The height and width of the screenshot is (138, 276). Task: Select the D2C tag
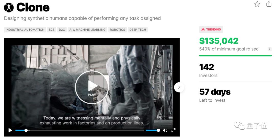click(x=62, y=30)
